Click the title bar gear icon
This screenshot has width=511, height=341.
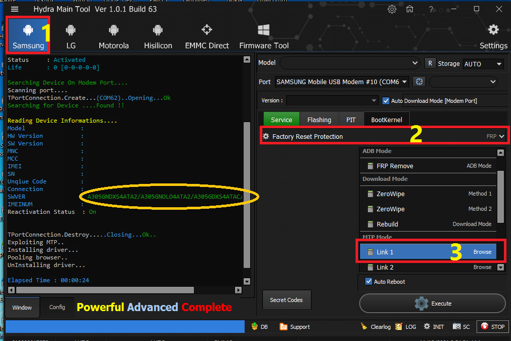tap(391, 9)
